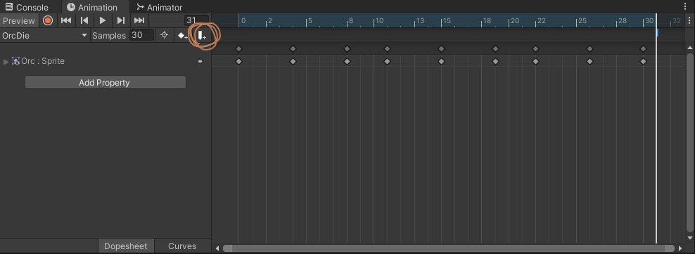
Task: Jump to the previous keyframe
Action: click(x=84, y=20)
